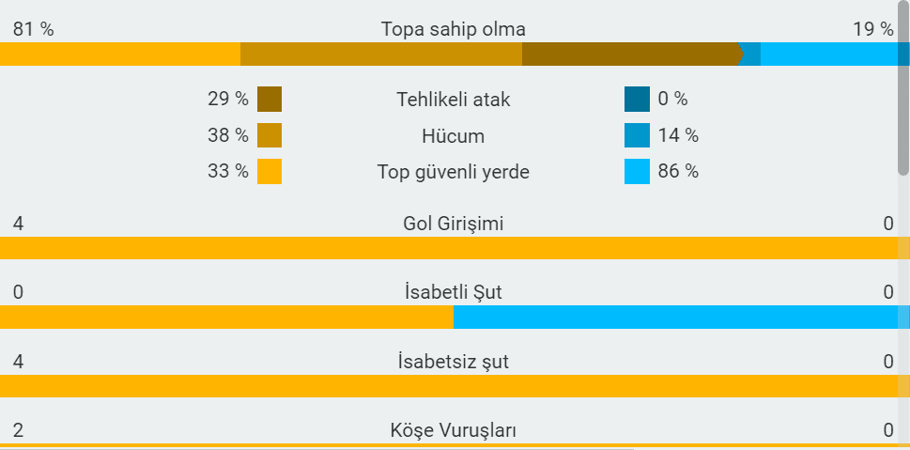This screenshot has height=450, width=910.
Task: Click the orange İsabetsiz şut bar
Action: [449, 386]
